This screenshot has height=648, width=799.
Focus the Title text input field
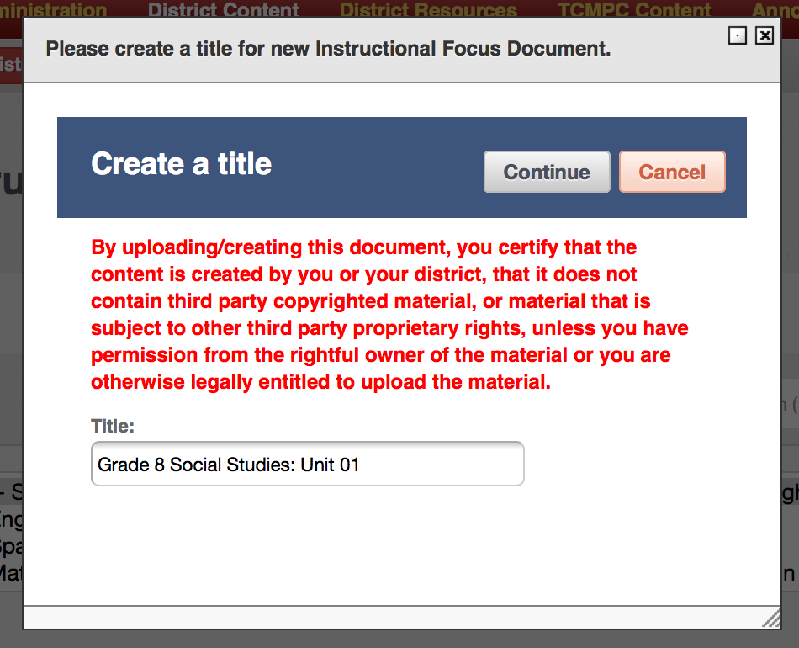click(x=307, y=464)
